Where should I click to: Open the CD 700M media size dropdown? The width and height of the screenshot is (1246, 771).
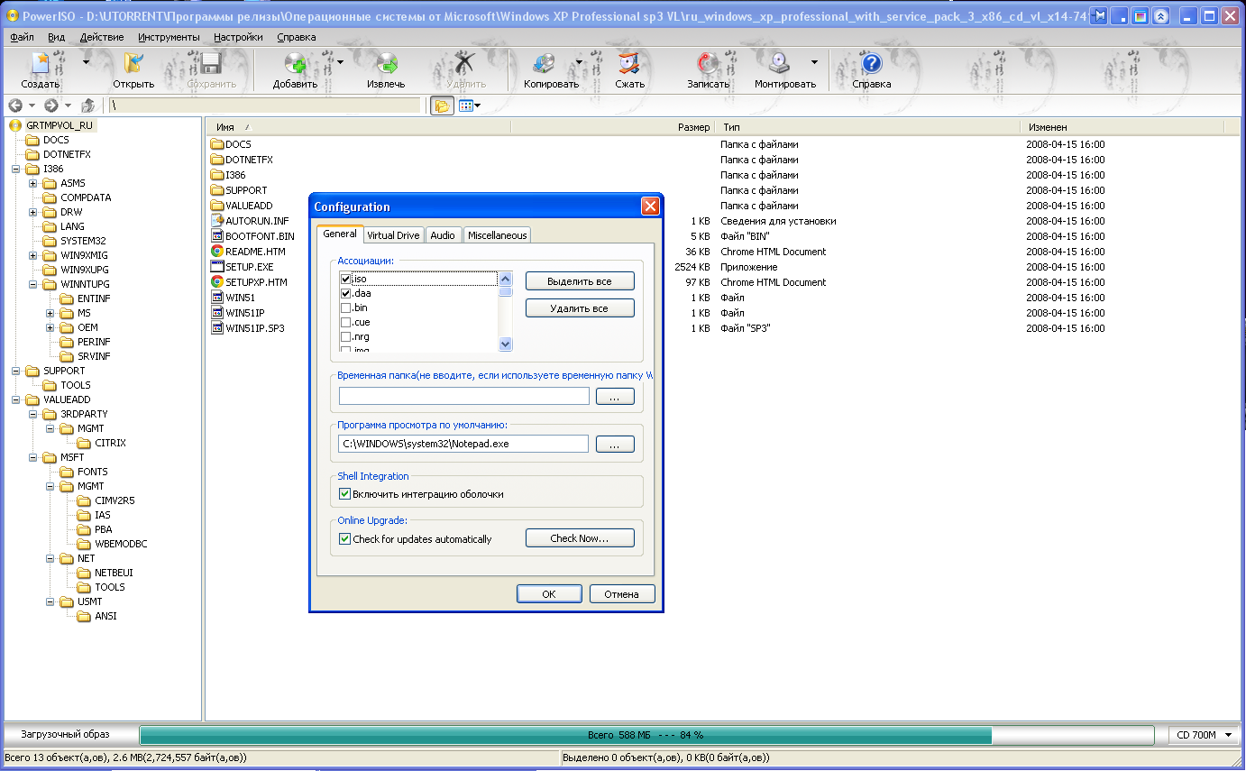pos(1228,735)
